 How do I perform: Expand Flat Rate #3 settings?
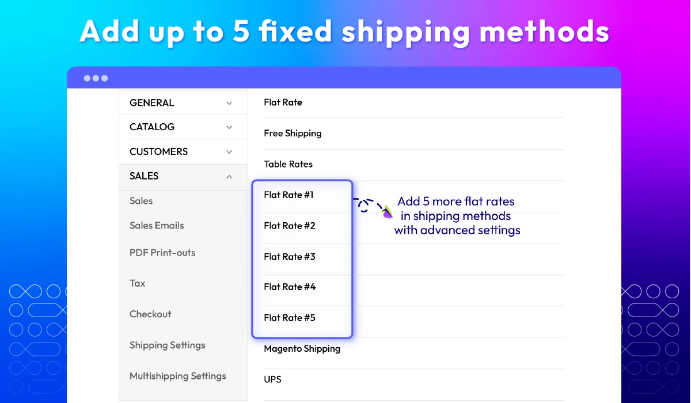click(290, 257)
